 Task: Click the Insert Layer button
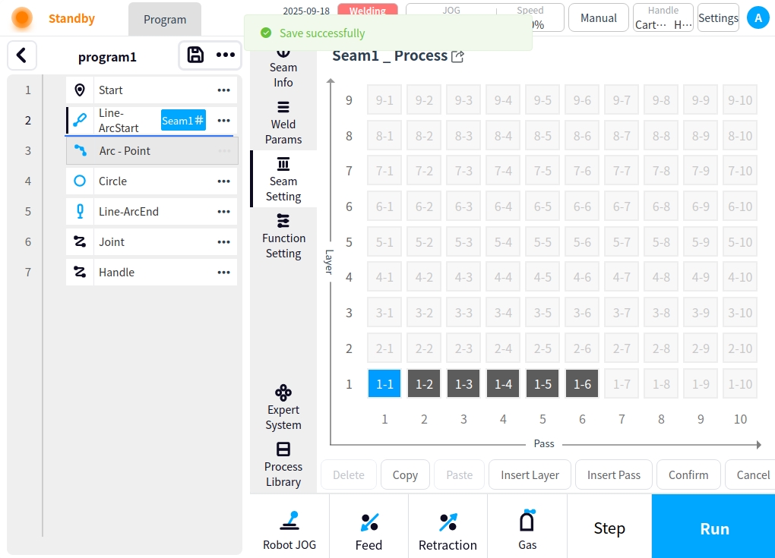(530, 474)
